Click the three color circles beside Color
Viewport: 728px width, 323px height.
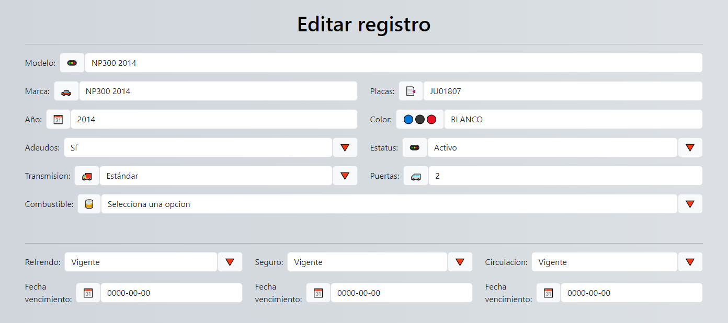click(420, 119)
